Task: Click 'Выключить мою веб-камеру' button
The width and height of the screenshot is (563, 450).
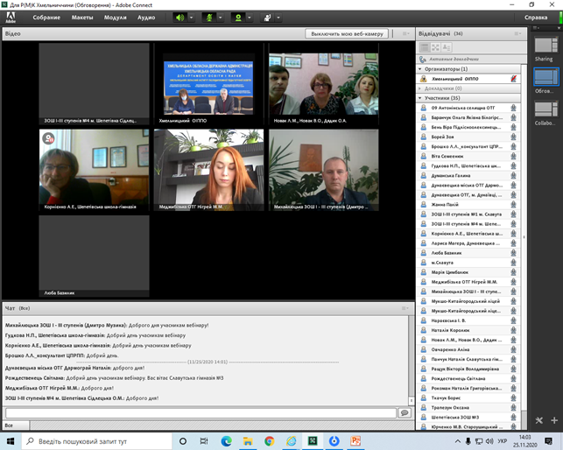Action: pyautogui.click(x=347, y=33)
